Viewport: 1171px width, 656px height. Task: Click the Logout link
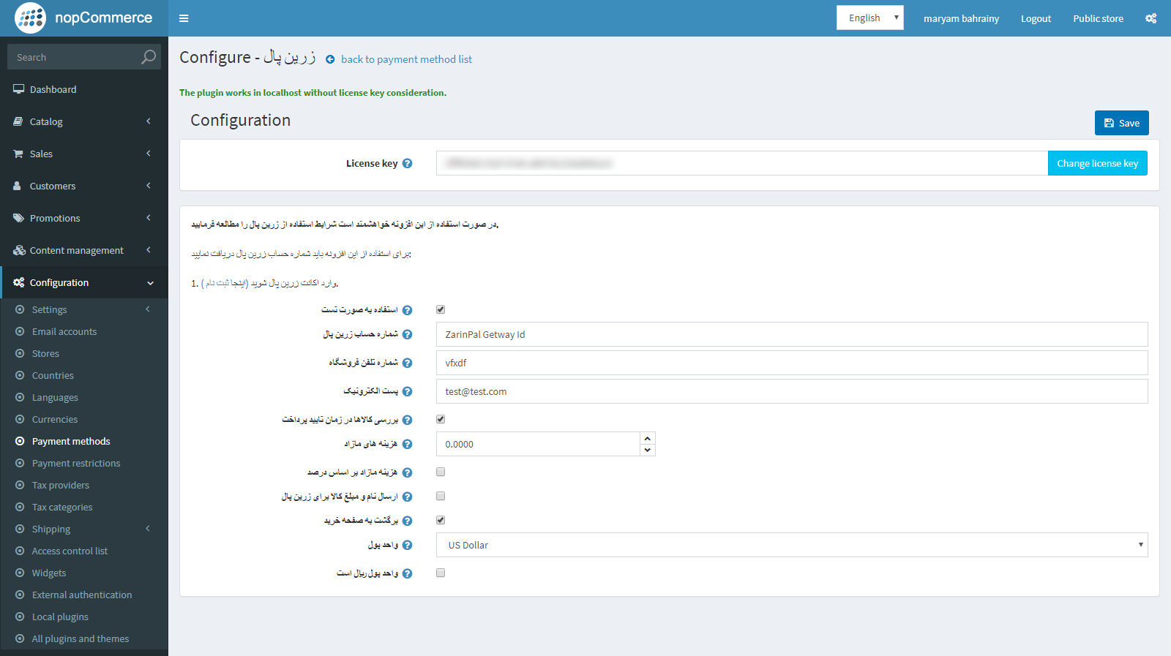[1036, 18]
